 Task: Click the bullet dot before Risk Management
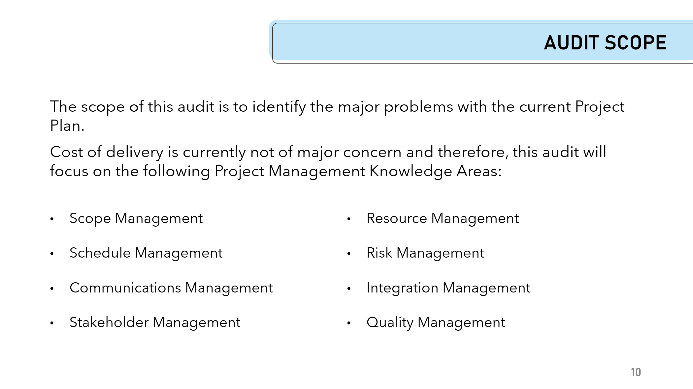pos(349,254)
